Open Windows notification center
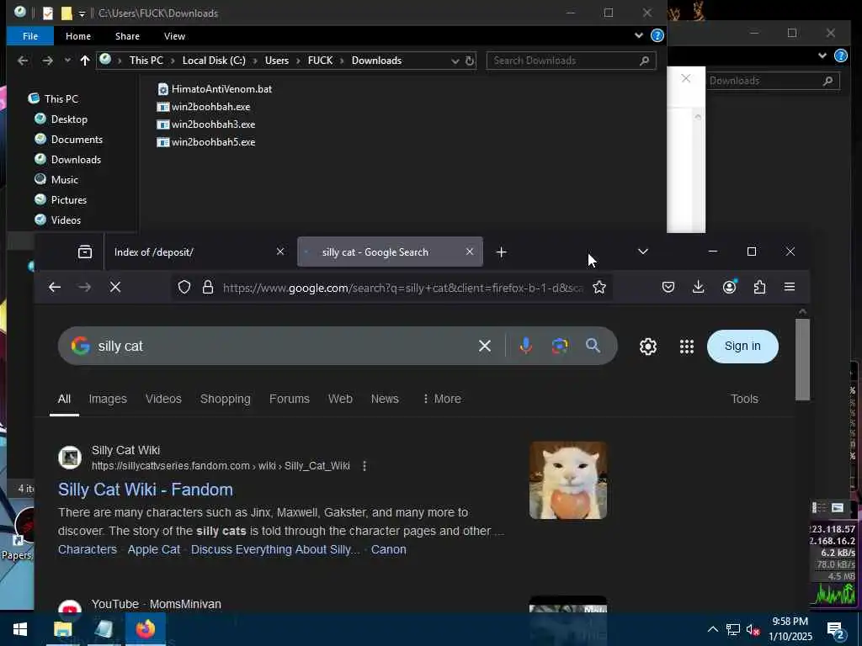Screen dimensions: 862x646 point(836,629)
